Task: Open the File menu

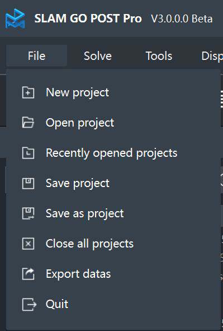Action: pos(37,56)
